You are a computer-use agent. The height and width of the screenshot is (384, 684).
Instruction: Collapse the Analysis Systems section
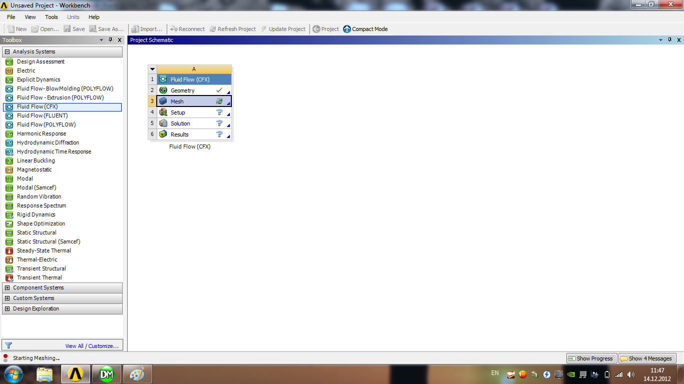point(8,51)
